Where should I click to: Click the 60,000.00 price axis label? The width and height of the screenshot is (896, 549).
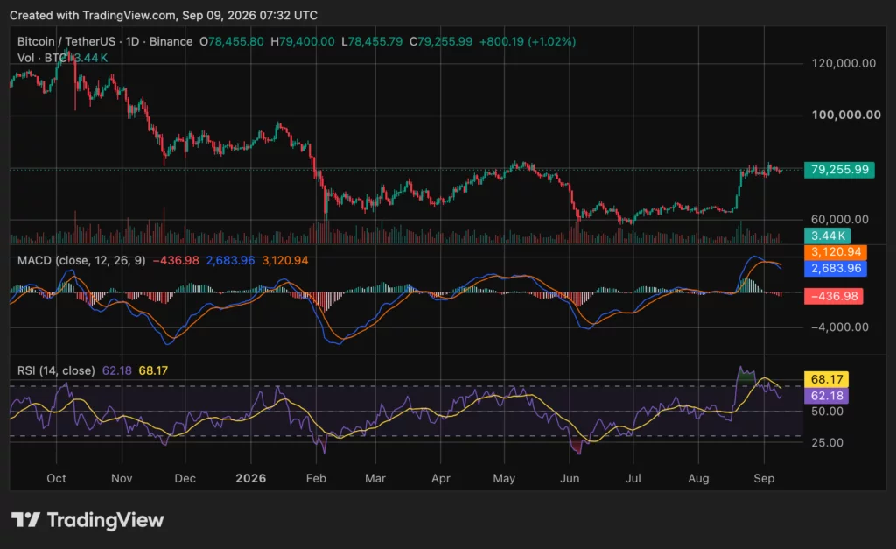pos(839,219)
